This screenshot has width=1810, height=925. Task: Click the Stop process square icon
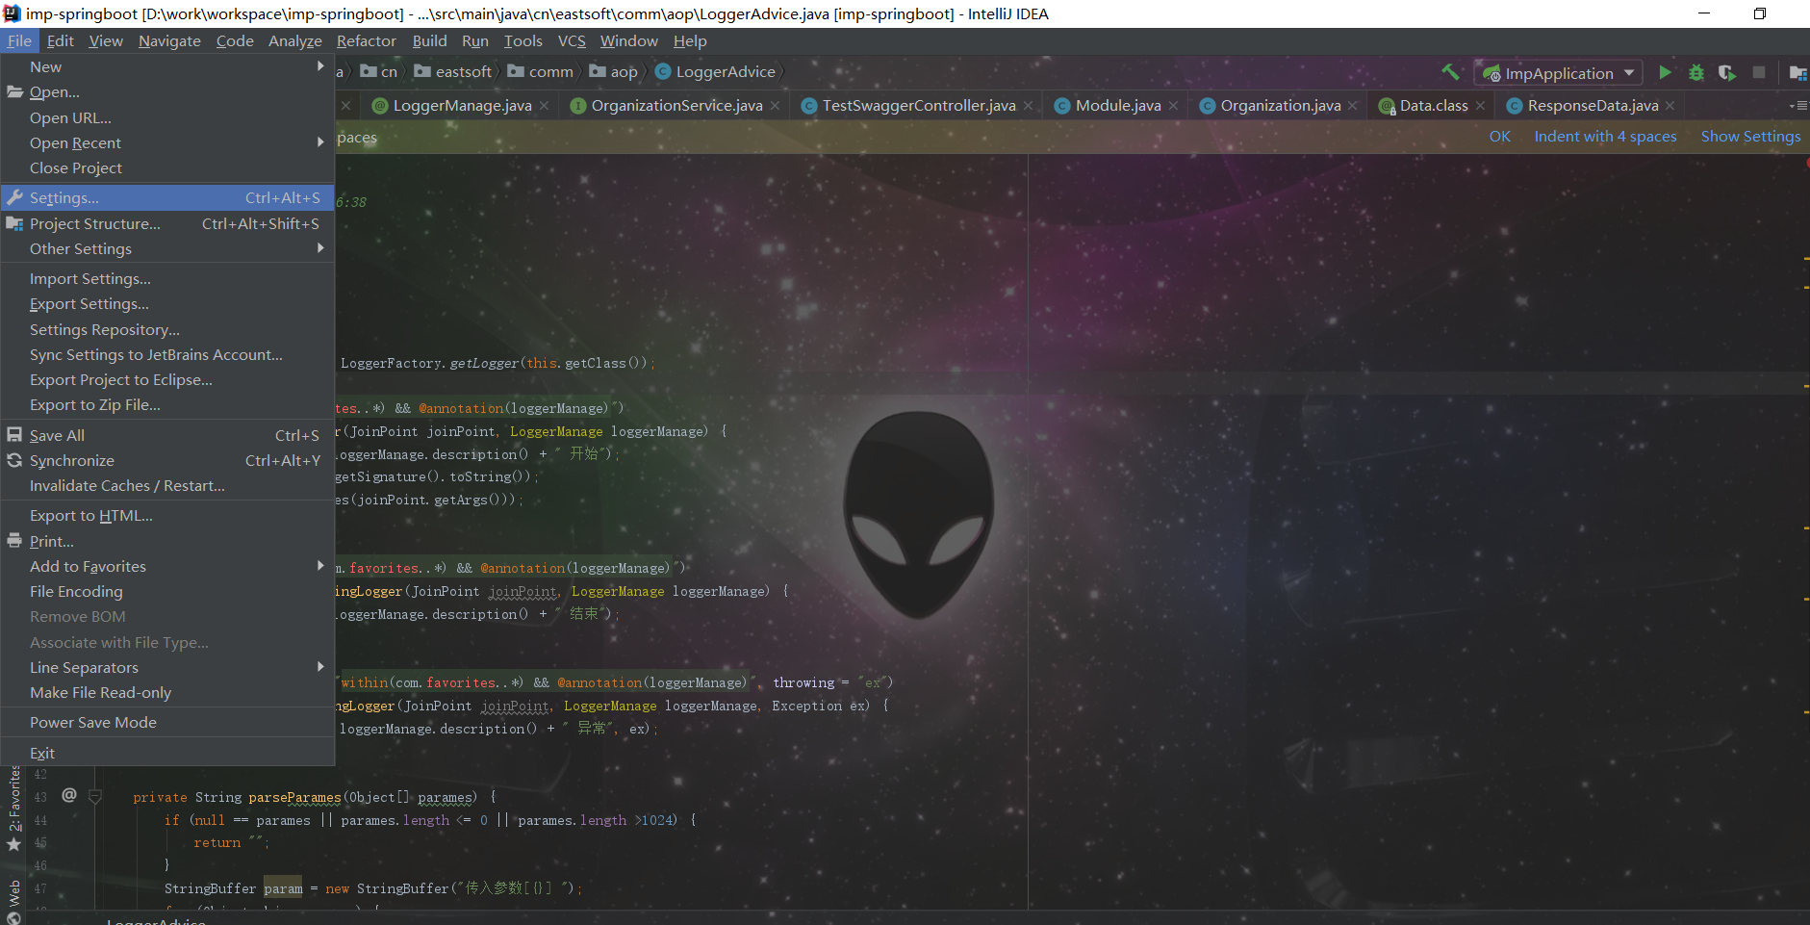click(x=1759, y=72)
